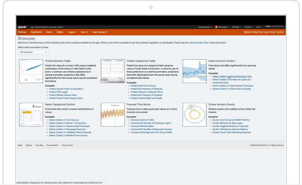This screenshot has width=302, height=185.
Task: Open Detect Outliers in Number of Logins
Action: coord(232,81)
